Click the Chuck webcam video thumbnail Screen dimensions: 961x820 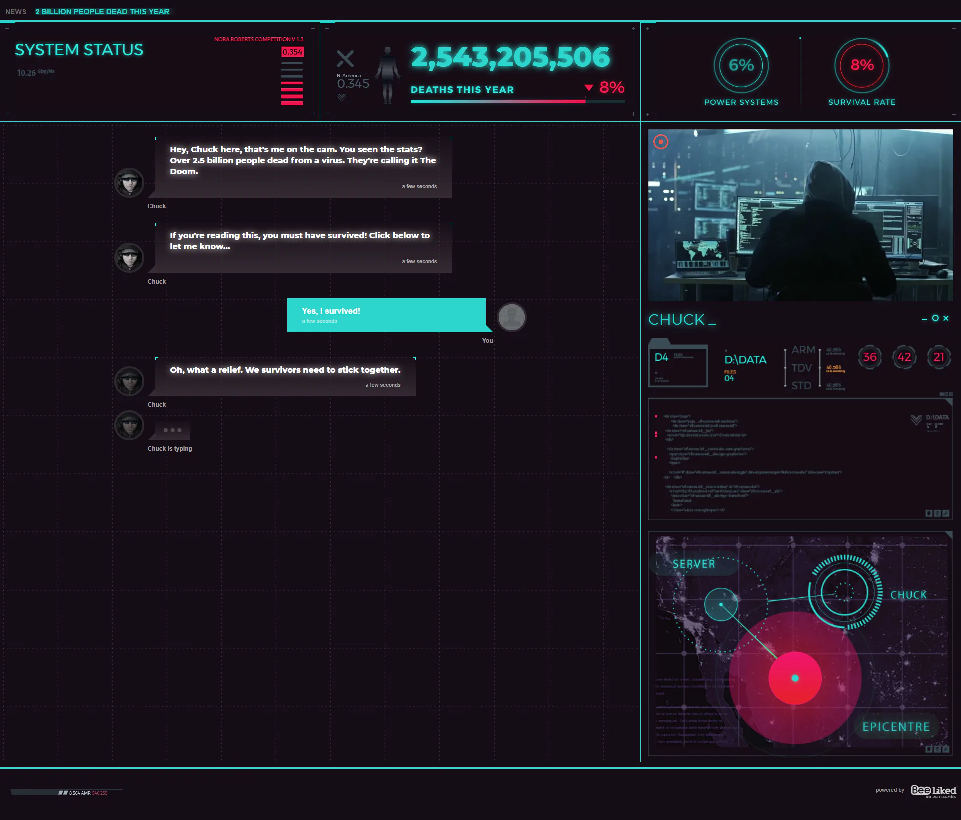pyautogui.click(x=800, y=215)
